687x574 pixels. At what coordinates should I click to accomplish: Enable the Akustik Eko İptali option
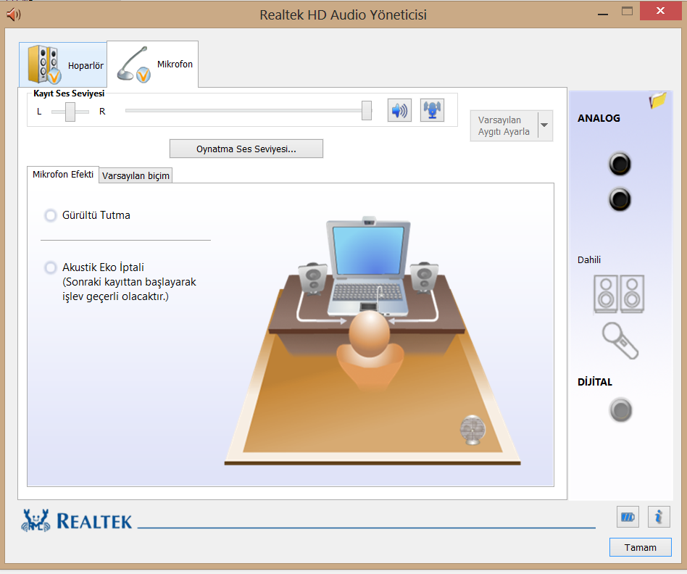(x=51, y=267)
